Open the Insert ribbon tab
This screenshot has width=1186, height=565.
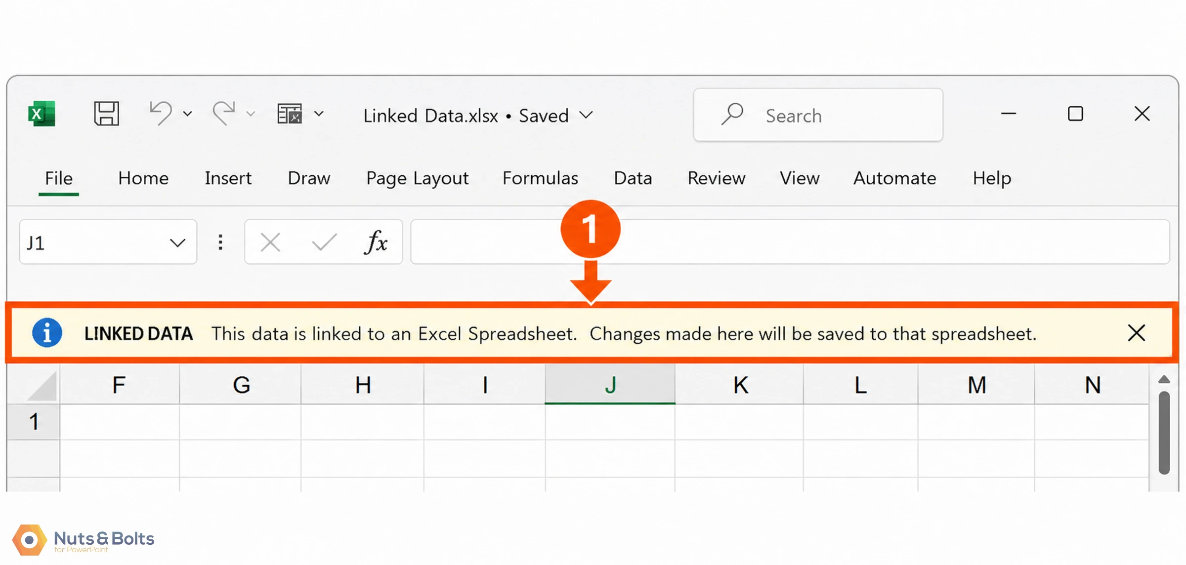[228, 178]
